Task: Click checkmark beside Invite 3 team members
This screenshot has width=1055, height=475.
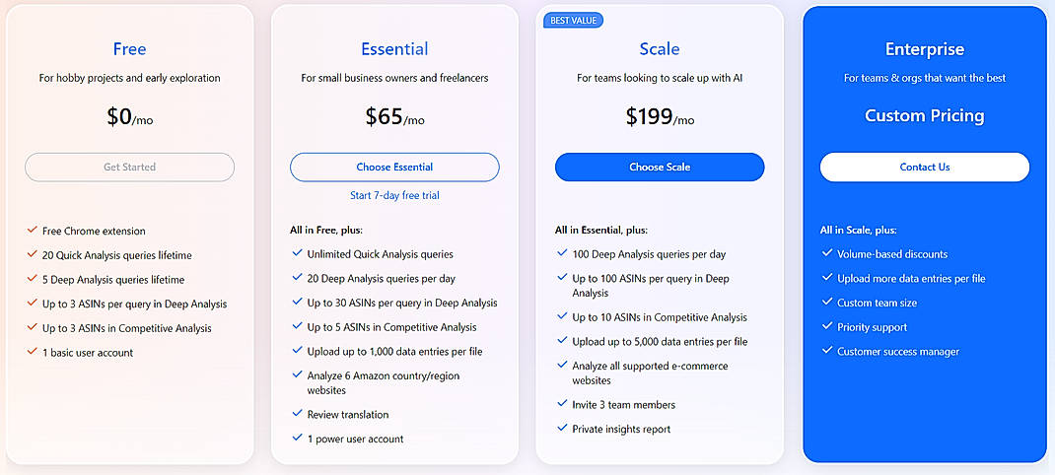Action: [562, 404]
